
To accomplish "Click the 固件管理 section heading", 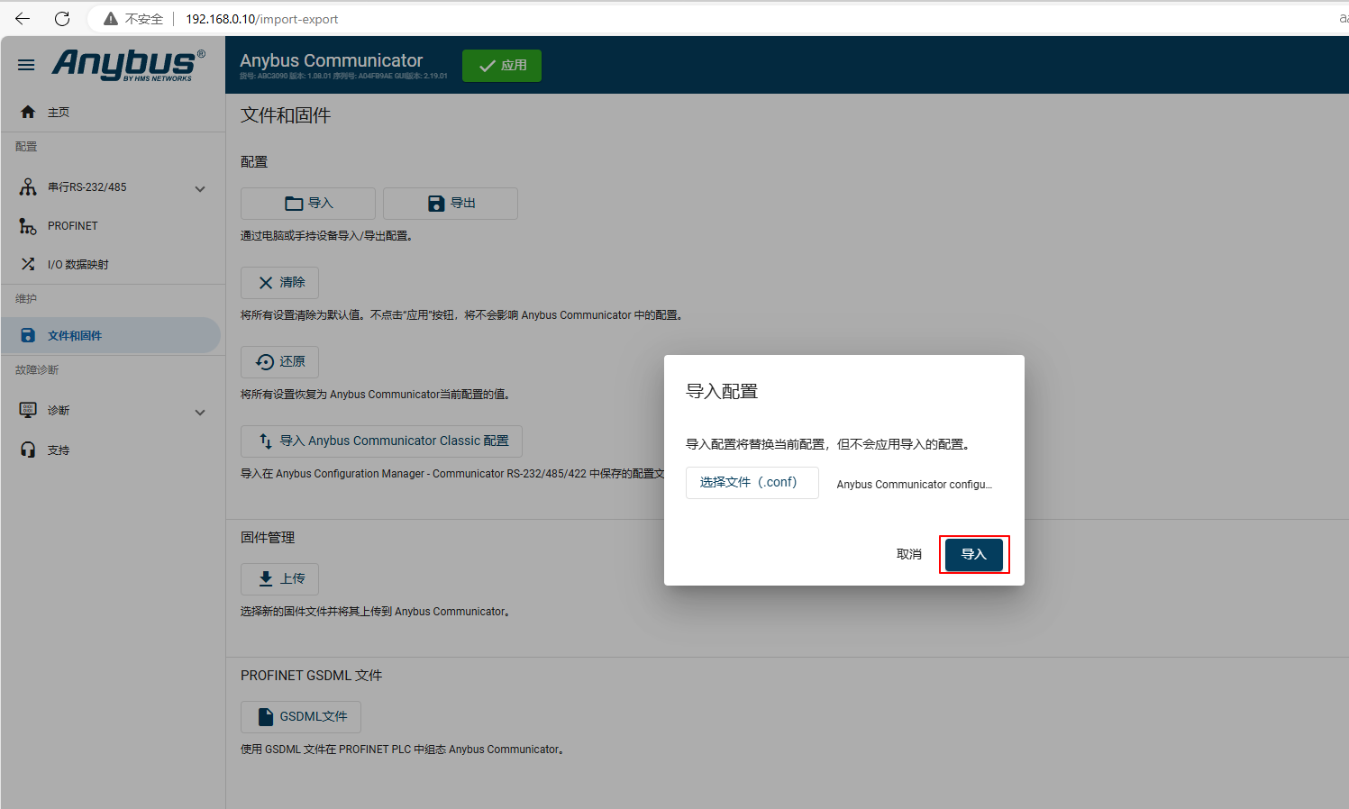I will click(x=268, y=538).
